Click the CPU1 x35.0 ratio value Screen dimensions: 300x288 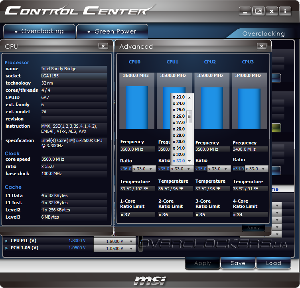(x=164, y=169)
